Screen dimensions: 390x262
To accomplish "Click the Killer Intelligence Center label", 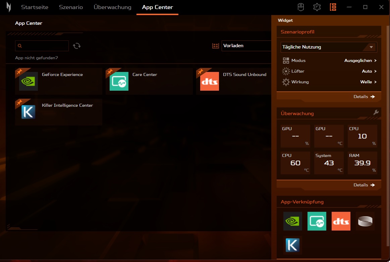I will click(67, 105).
